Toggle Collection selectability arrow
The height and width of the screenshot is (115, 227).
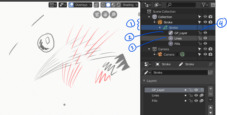click(x=200, y=17)
